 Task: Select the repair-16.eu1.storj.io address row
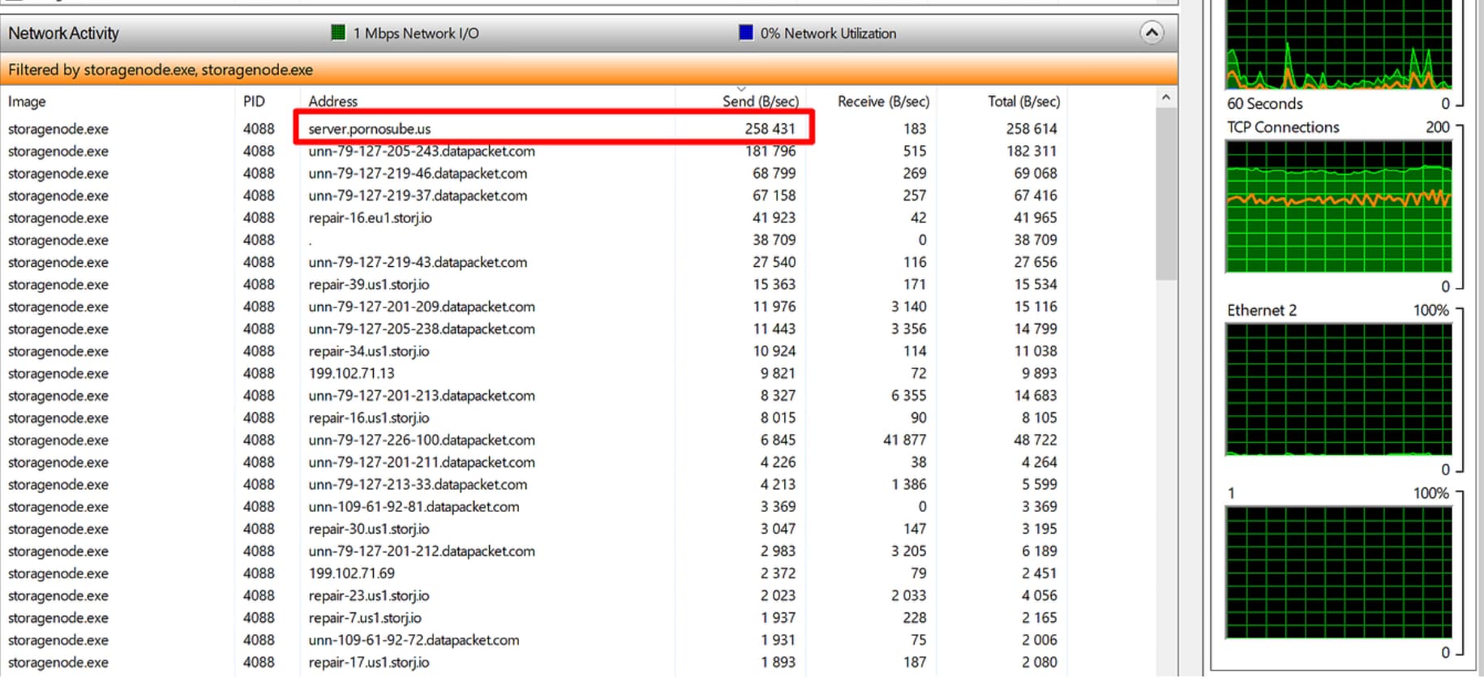click(x=535, y=217)
